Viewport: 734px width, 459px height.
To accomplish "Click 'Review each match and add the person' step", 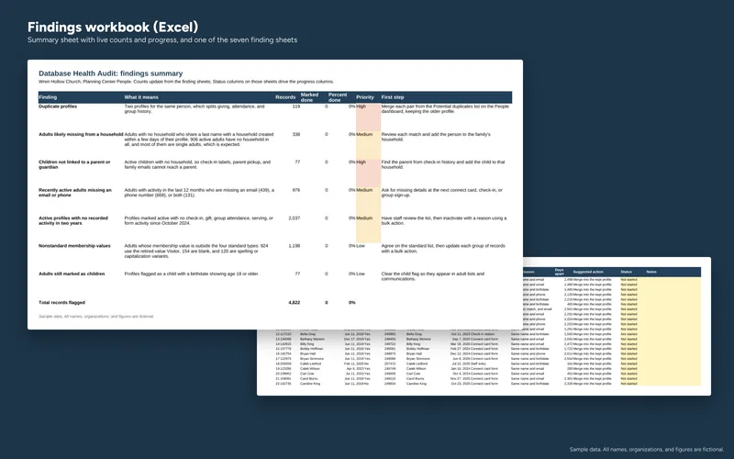I will click(436, 137).
